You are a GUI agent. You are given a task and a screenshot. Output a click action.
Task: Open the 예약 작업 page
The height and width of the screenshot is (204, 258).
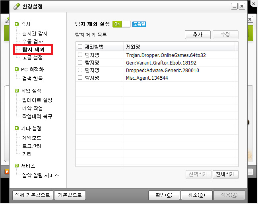[33, 108]
